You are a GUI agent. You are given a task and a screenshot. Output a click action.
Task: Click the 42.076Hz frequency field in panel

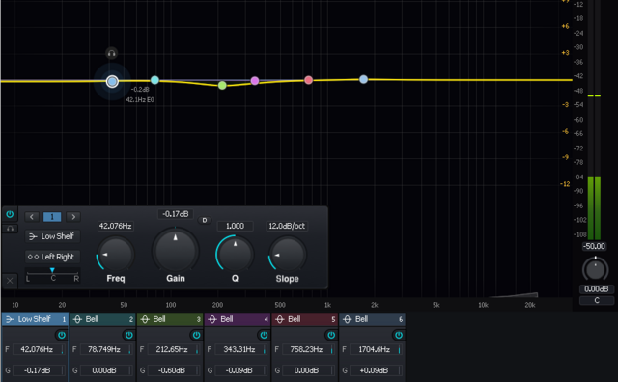(x=115, y=226)
